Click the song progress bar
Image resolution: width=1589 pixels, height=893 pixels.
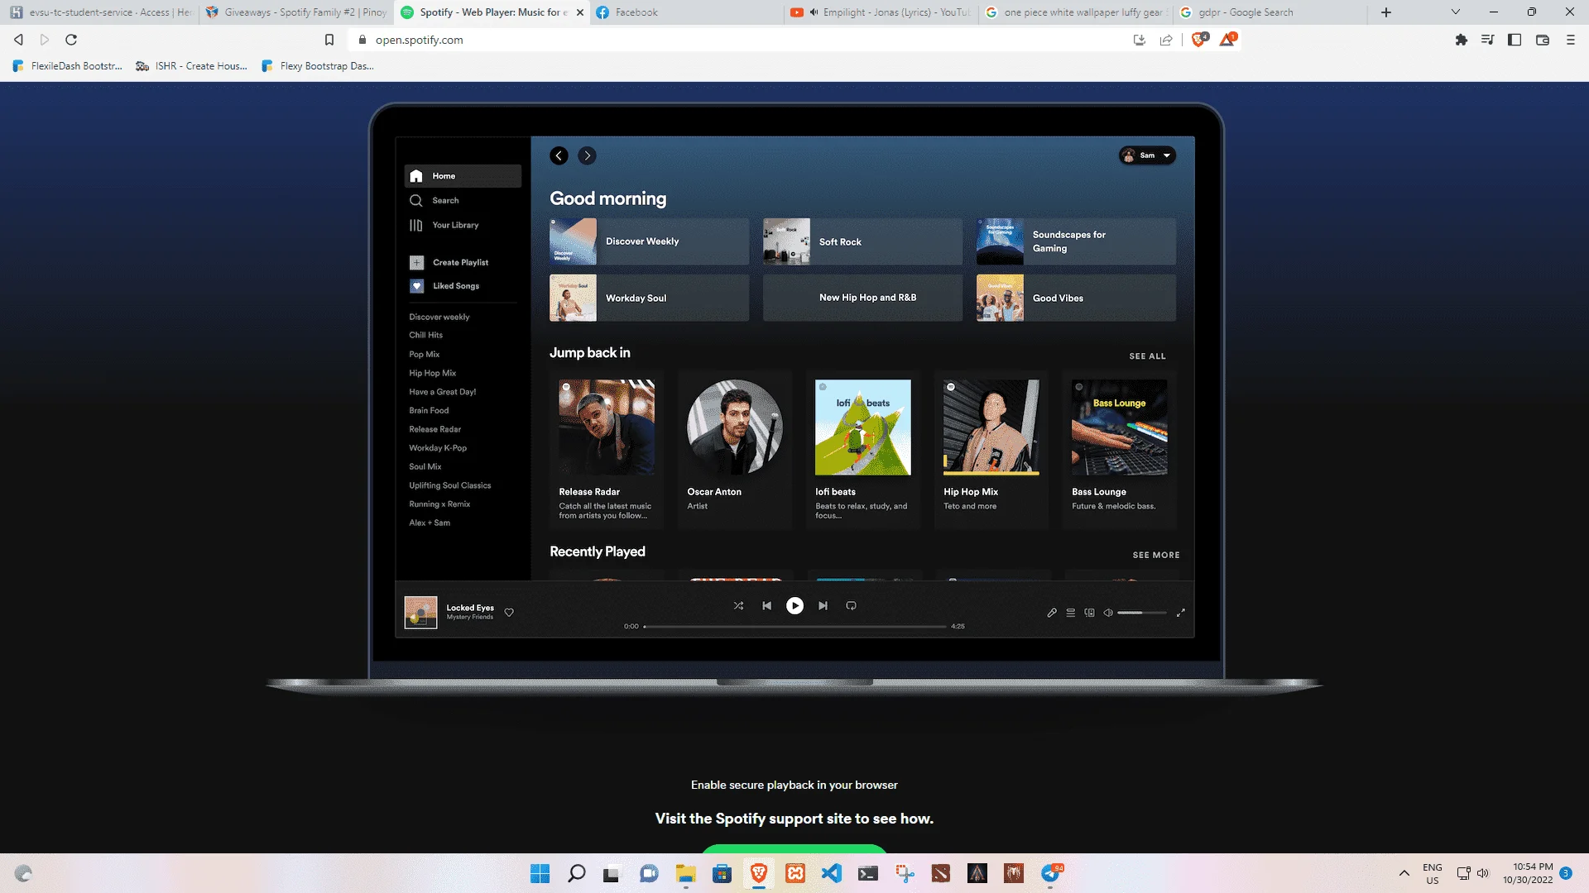[794, 627]
